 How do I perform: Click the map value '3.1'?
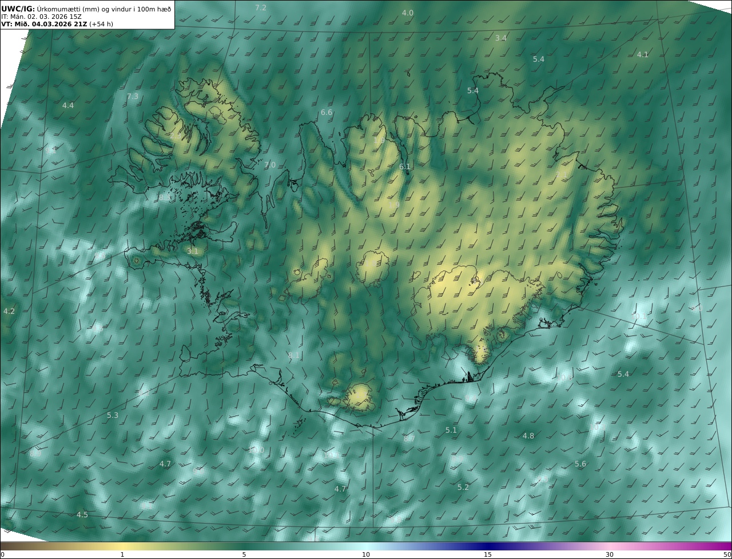pos(193,251)
